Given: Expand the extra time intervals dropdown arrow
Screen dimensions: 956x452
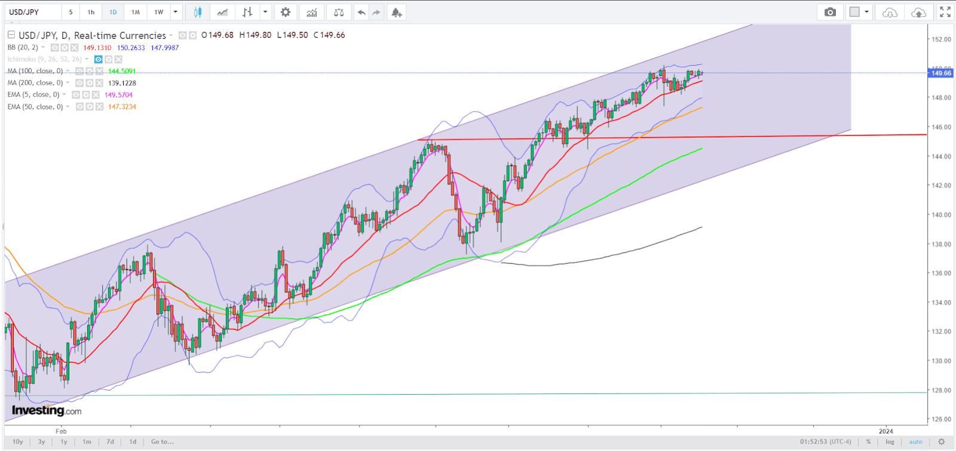Looking at the screenshot, I should tap(175, 12).
